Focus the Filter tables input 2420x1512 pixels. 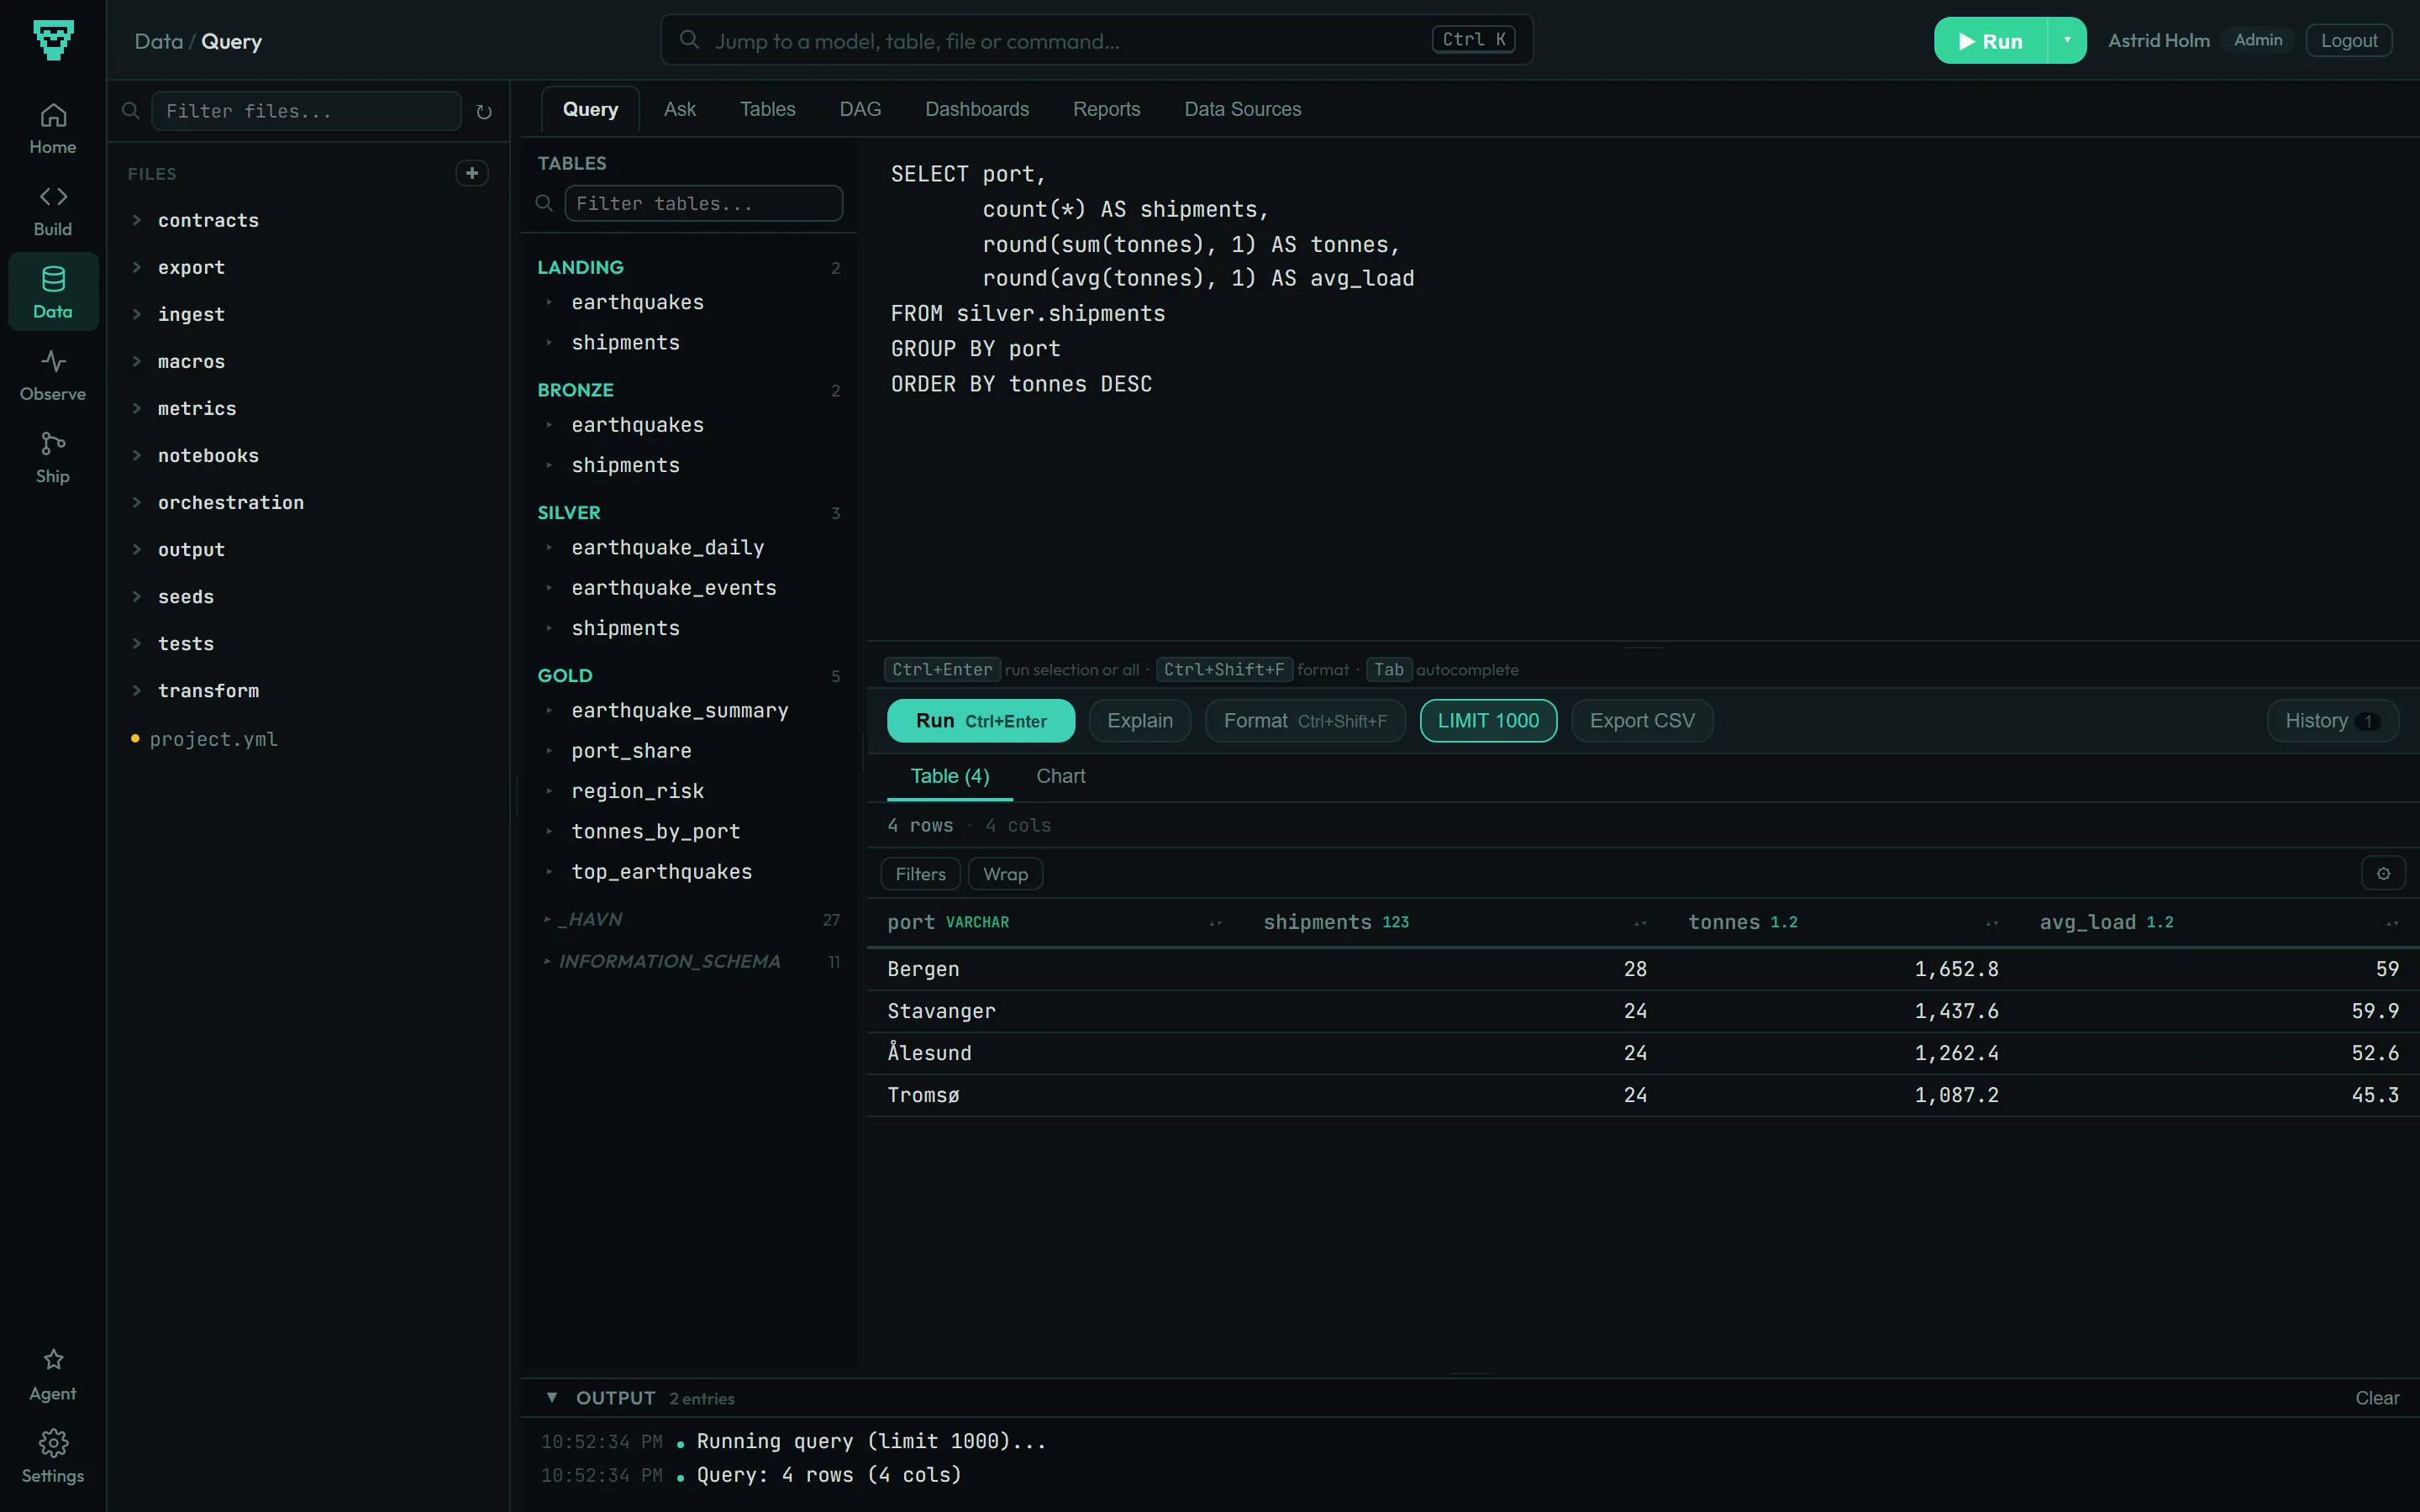pos(703,203)
